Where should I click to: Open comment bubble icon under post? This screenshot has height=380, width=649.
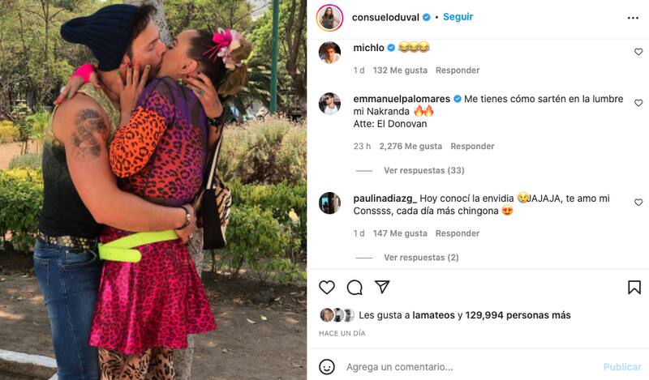click(355, 288)
